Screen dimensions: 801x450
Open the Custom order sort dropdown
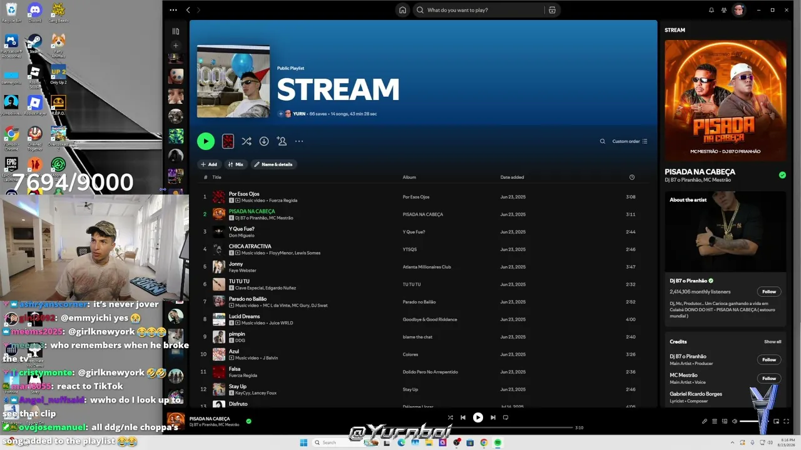tap(630, 141)
